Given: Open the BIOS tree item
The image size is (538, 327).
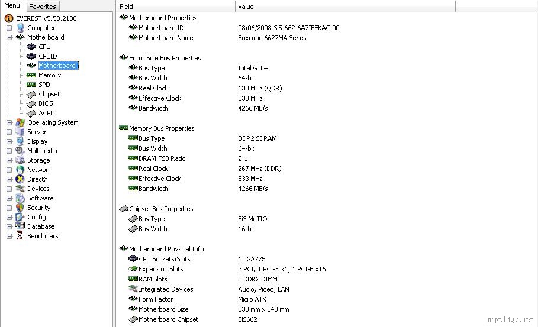Looking at the screenshot, I should [46, 103].
